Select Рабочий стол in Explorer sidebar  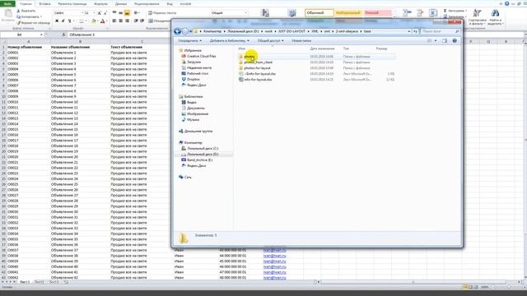click(x=198, y=73)
